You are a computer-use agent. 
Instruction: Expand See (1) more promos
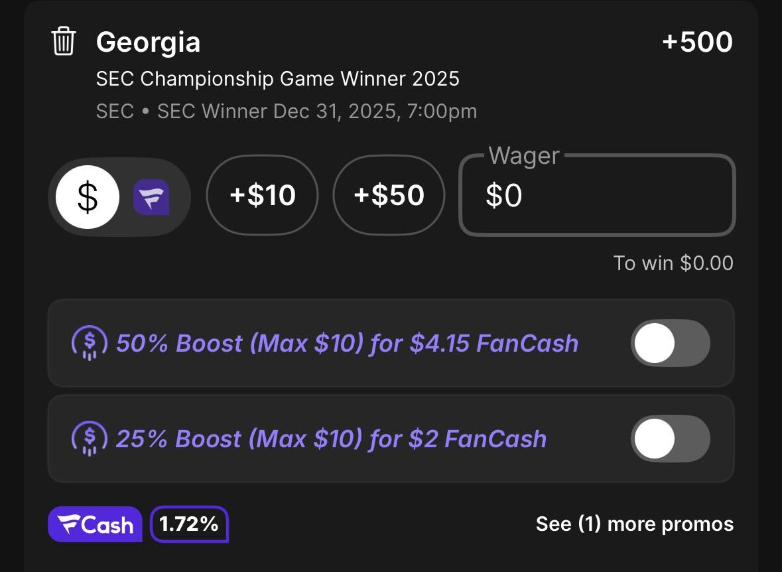(634, 524)
